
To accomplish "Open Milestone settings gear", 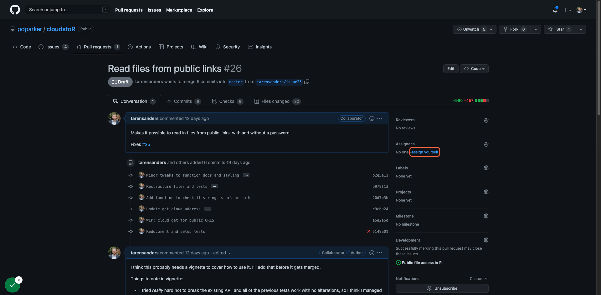I will (486, 216).
